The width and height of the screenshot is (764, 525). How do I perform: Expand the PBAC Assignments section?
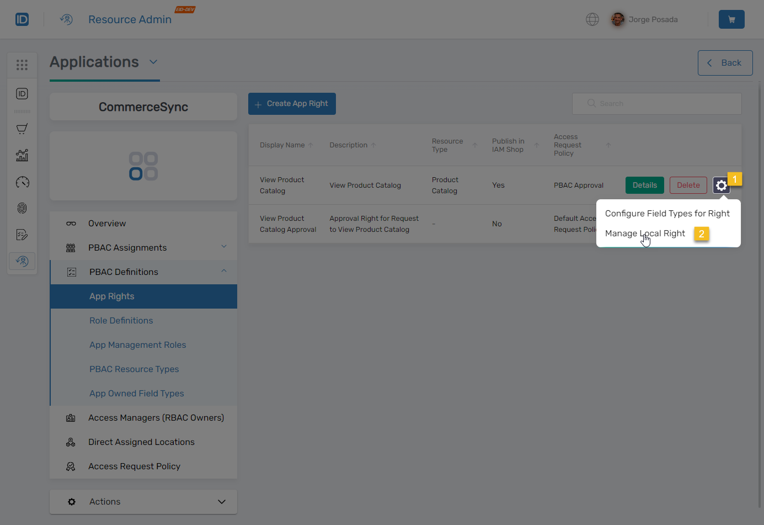(x=143, y=247)
